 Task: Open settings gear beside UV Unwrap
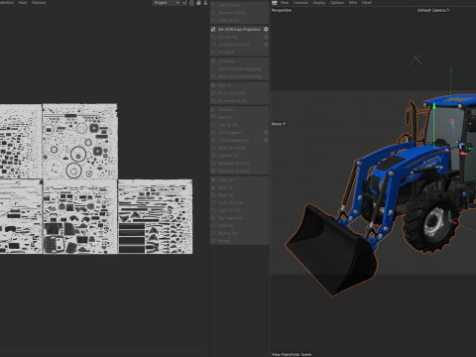click(266, 37)
